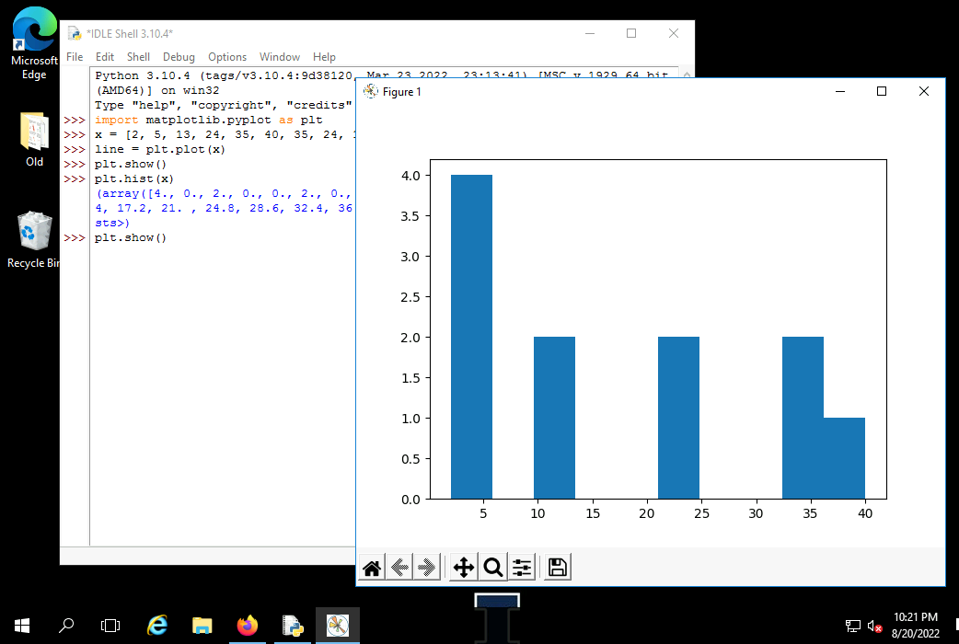Activate the Zoom to rectangle tool
The height and width of the screenshot is (644, 959).
coord(493,568)
